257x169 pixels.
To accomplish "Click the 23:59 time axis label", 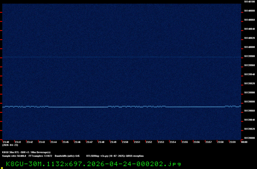I will click(232, 142).
